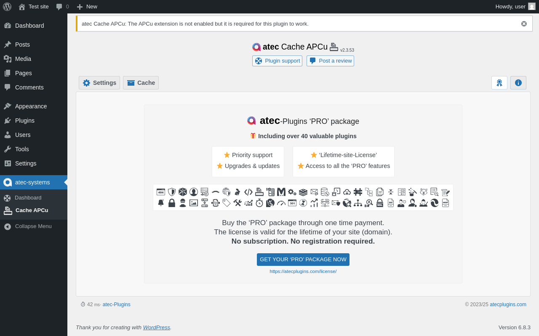This screenshot has width=539, height=336.
Task: Open WordPress Settings in the sidebar
Action: (34, 163)
